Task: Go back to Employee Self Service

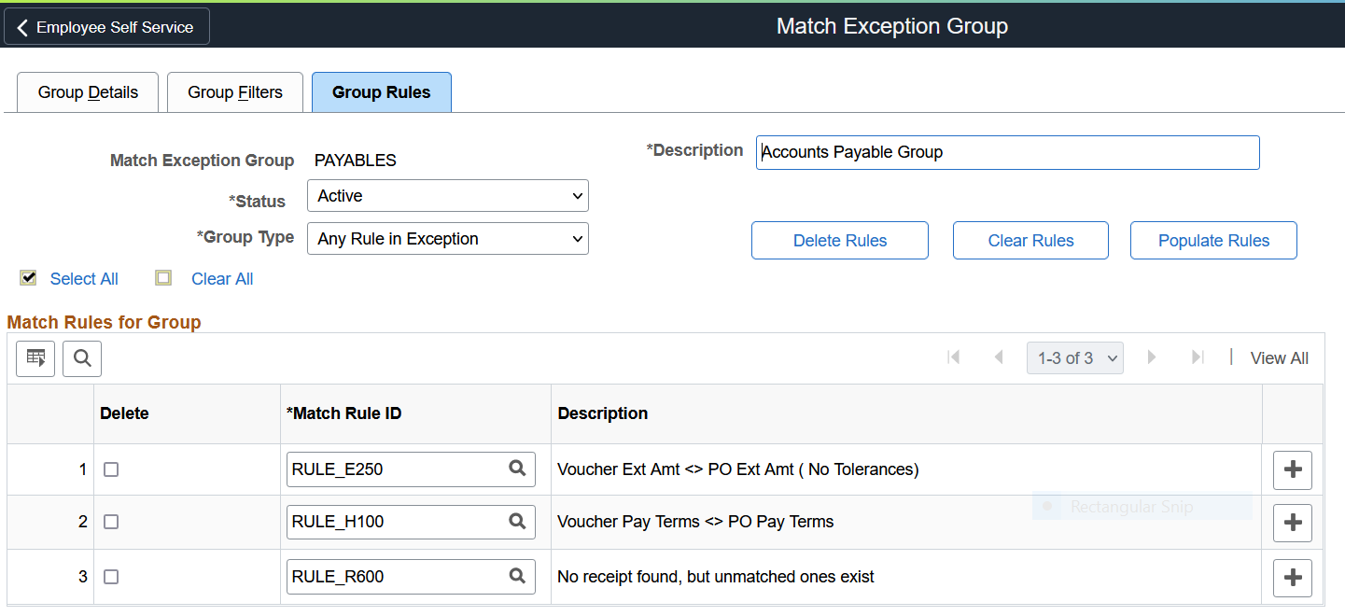Action: 106,27
